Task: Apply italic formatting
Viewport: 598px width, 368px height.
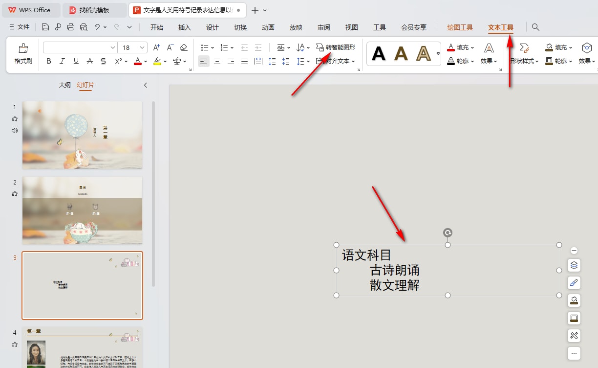Action: [x=62, y=61]
